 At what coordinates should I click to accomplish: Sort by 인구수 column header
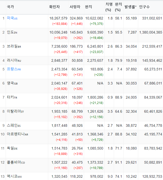pos(144,7)
